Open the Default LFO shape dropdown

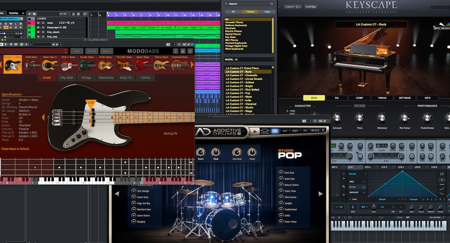[384, 199]
